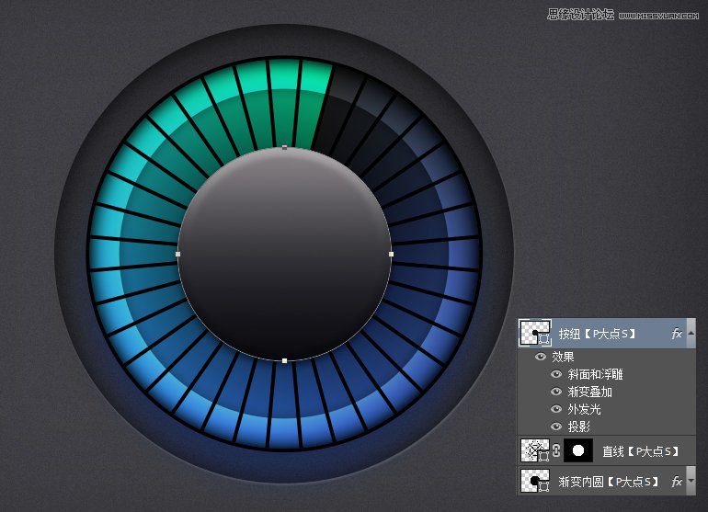Select the 直线 layer's black mask thumbnail
Screen dimensions: 708x512
[577, 451]
